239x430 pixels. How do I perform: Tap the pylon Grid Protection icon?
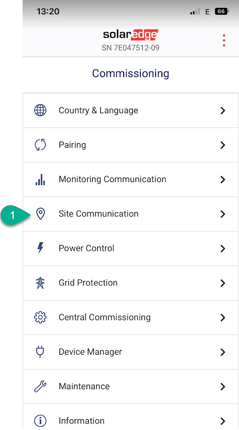click(40, 283)
